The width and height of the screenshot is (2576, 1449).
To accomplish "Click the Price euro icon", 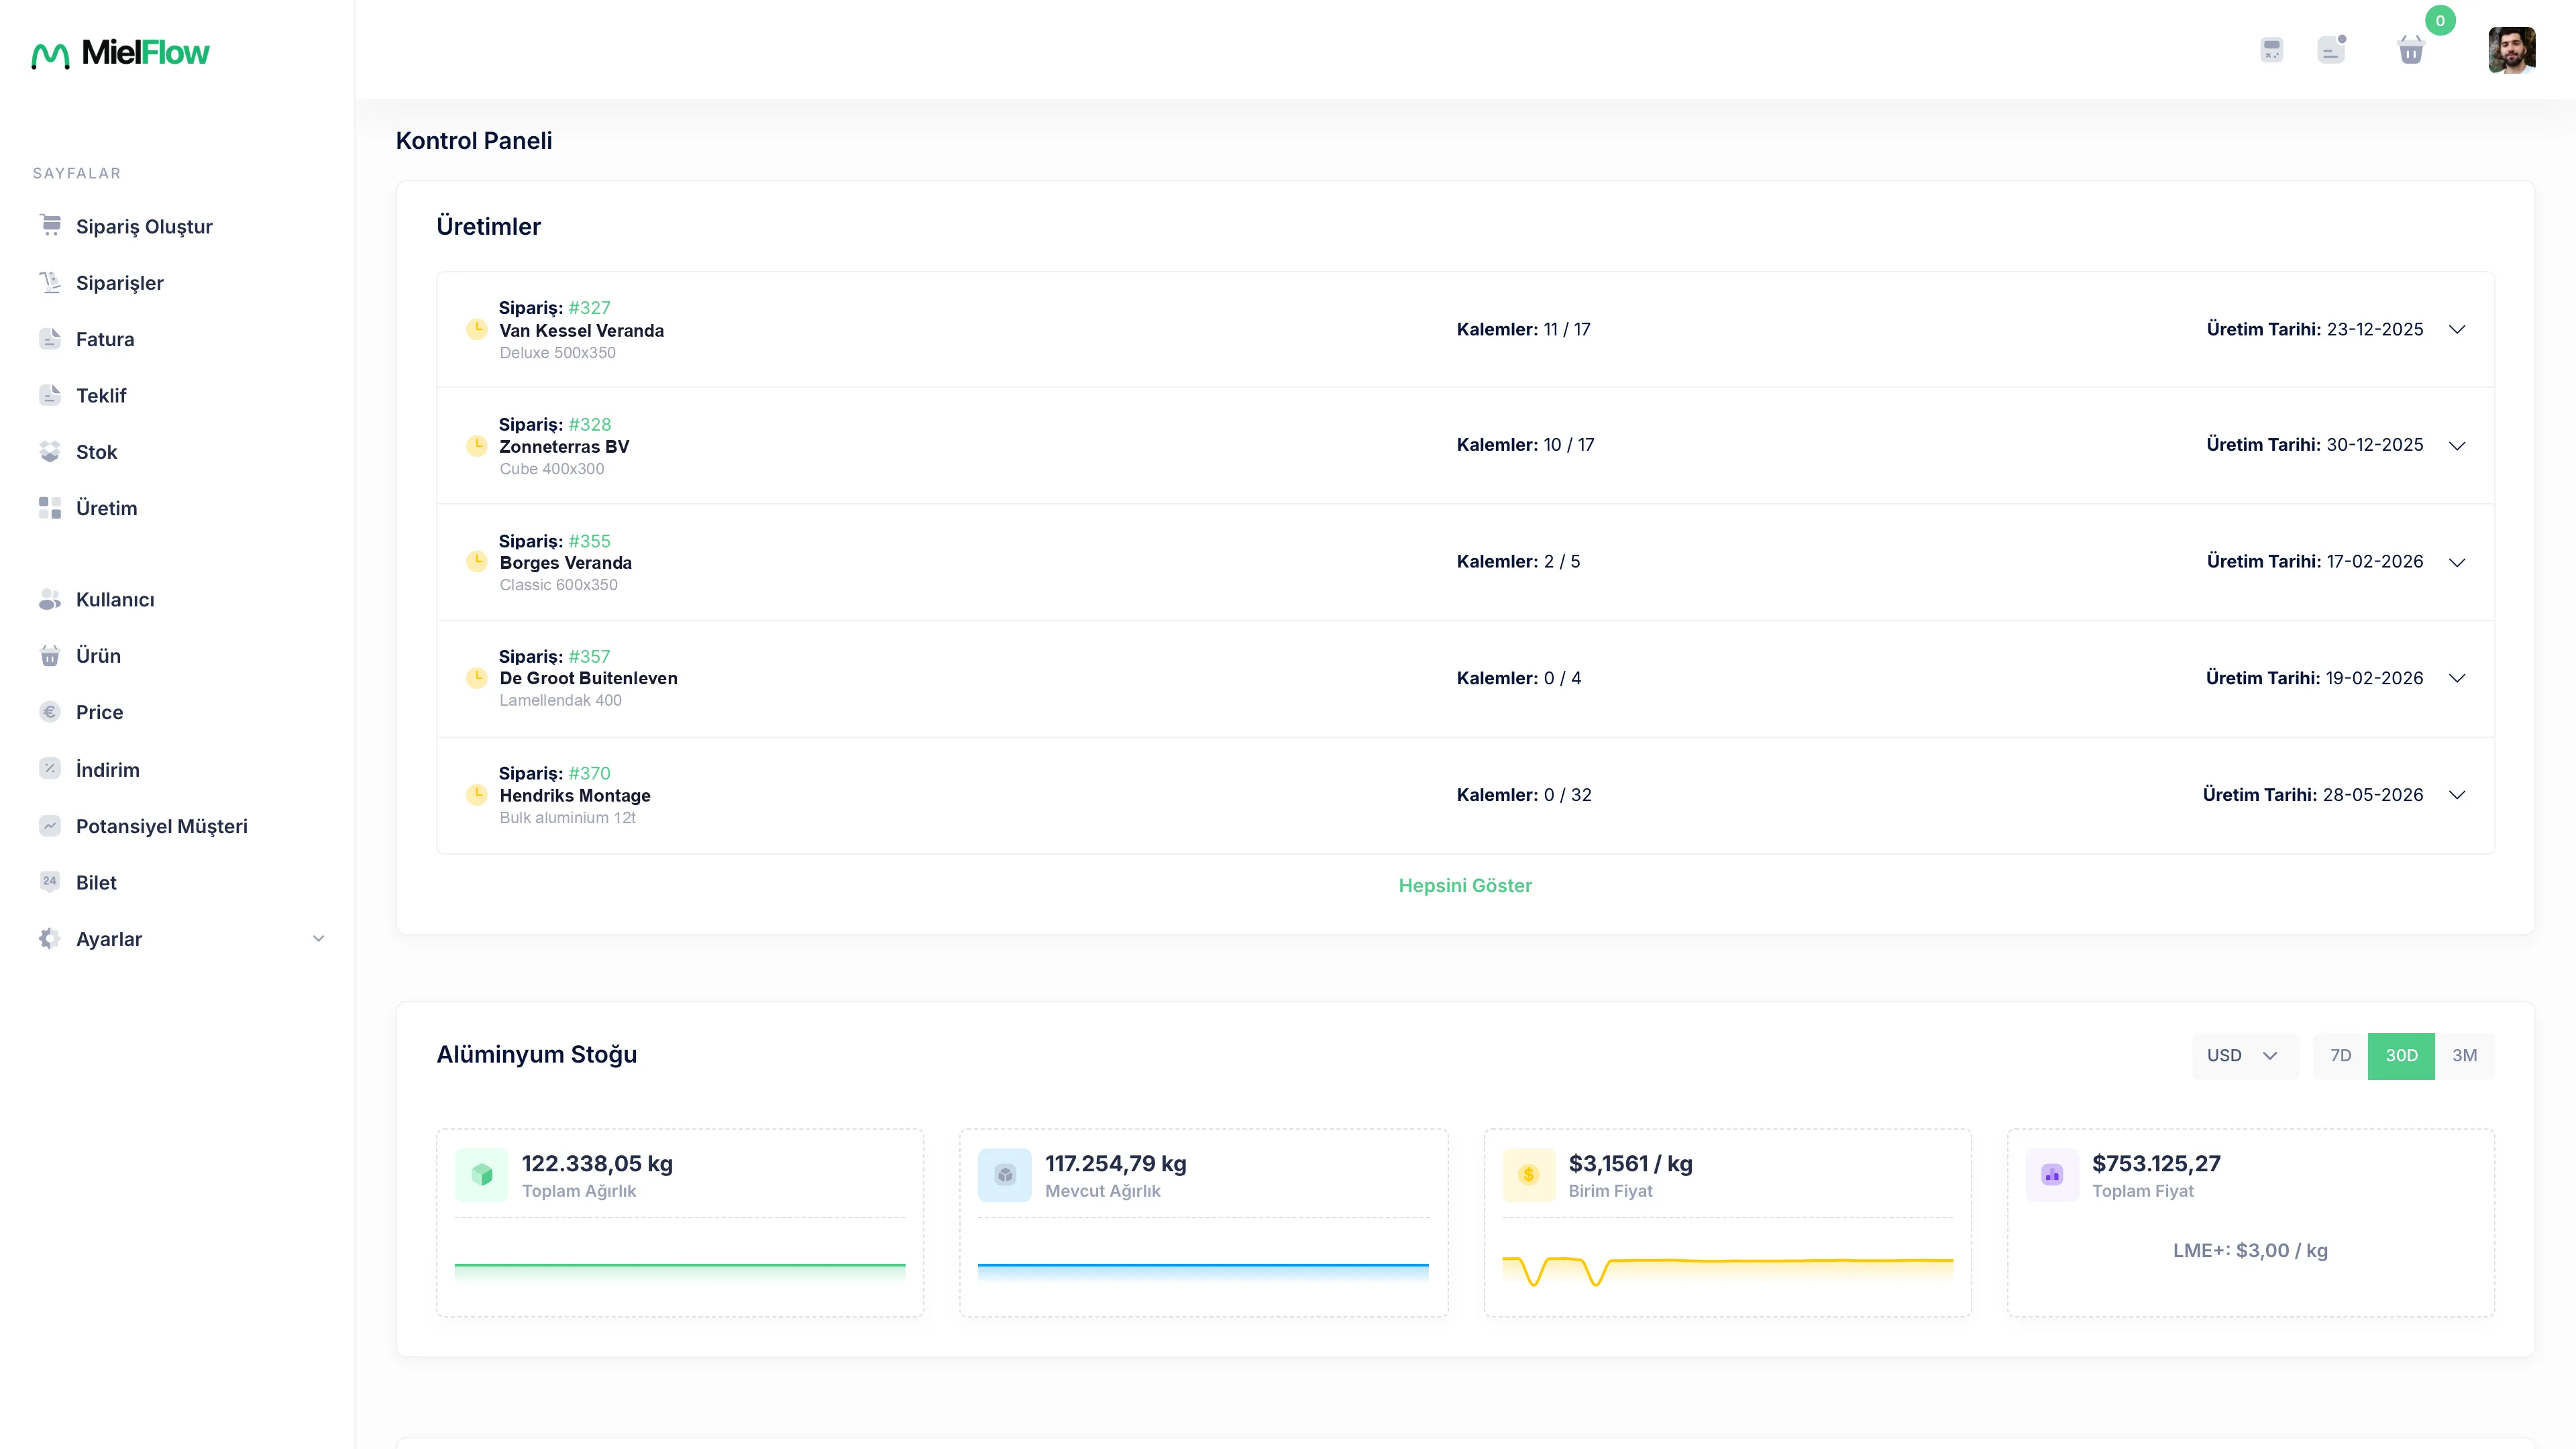I will coord(50,712).
